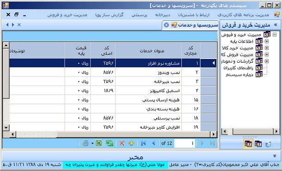The image size is (282, 171).
Task: Click the سرویسها و خدمات tab
Action: [x=191, y=25]
